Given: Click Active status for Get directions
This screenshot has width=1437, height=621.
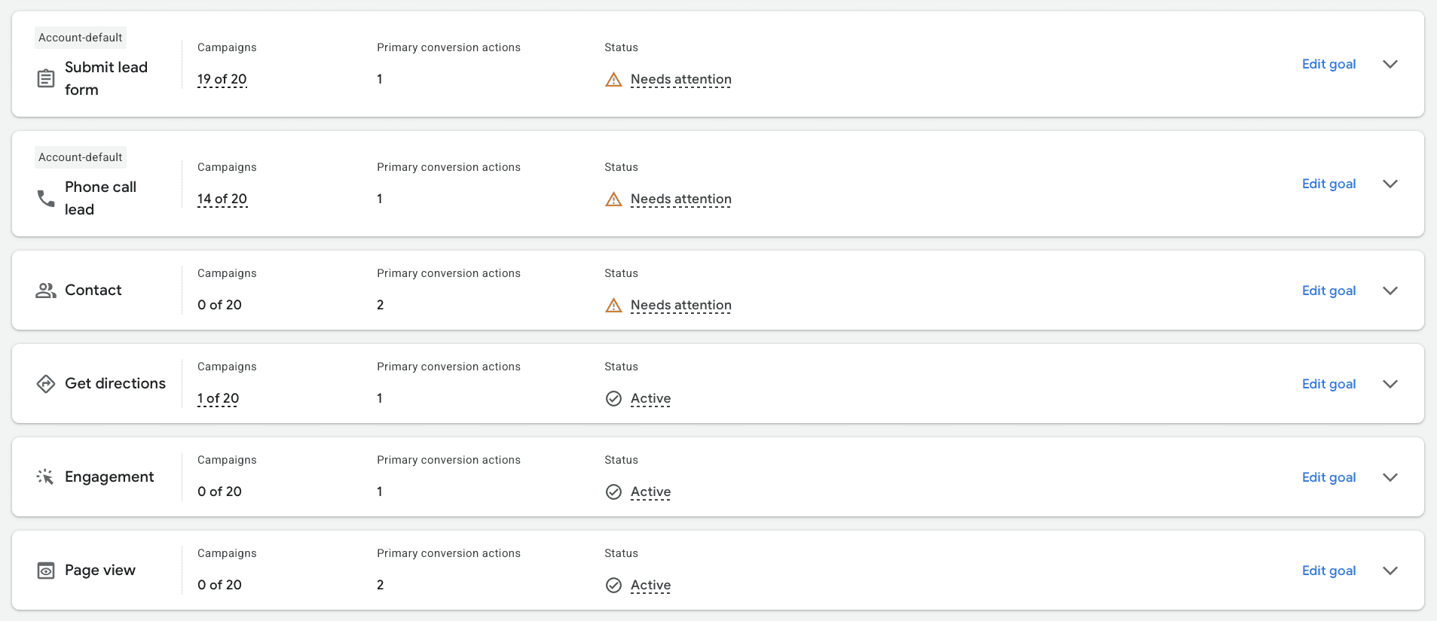Looking at the screenshot, I should point(650,398).
